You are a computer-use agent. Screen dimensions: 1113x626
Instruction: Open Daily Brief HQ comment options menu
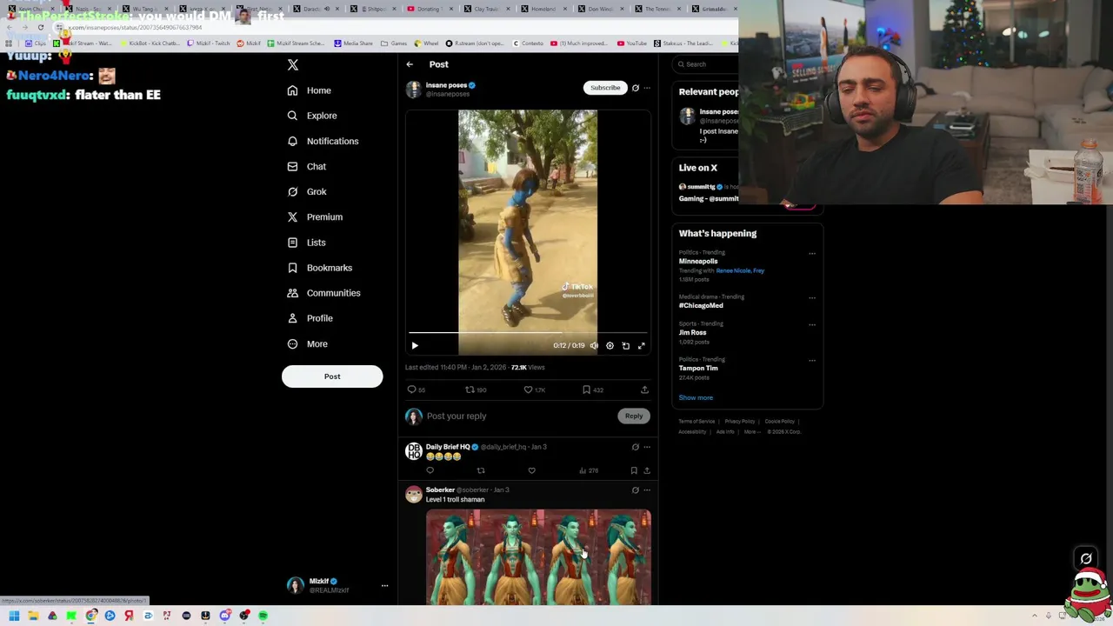coord(647,447)
